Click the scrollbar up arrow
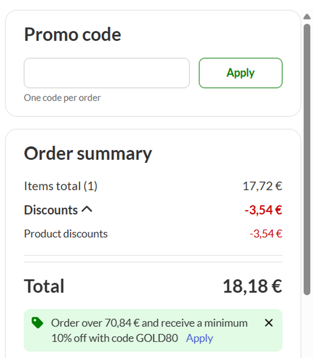Screen dimensions: 315x358 (307, 16)
